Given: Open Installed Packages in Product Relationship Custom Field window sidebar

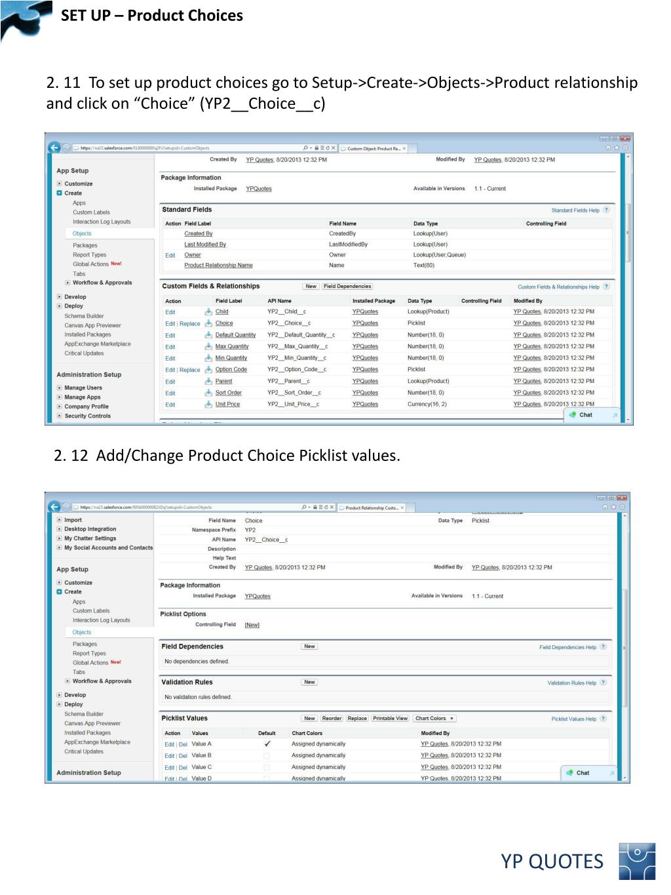Looking at the screenshot, I should (x=87, y=733).
